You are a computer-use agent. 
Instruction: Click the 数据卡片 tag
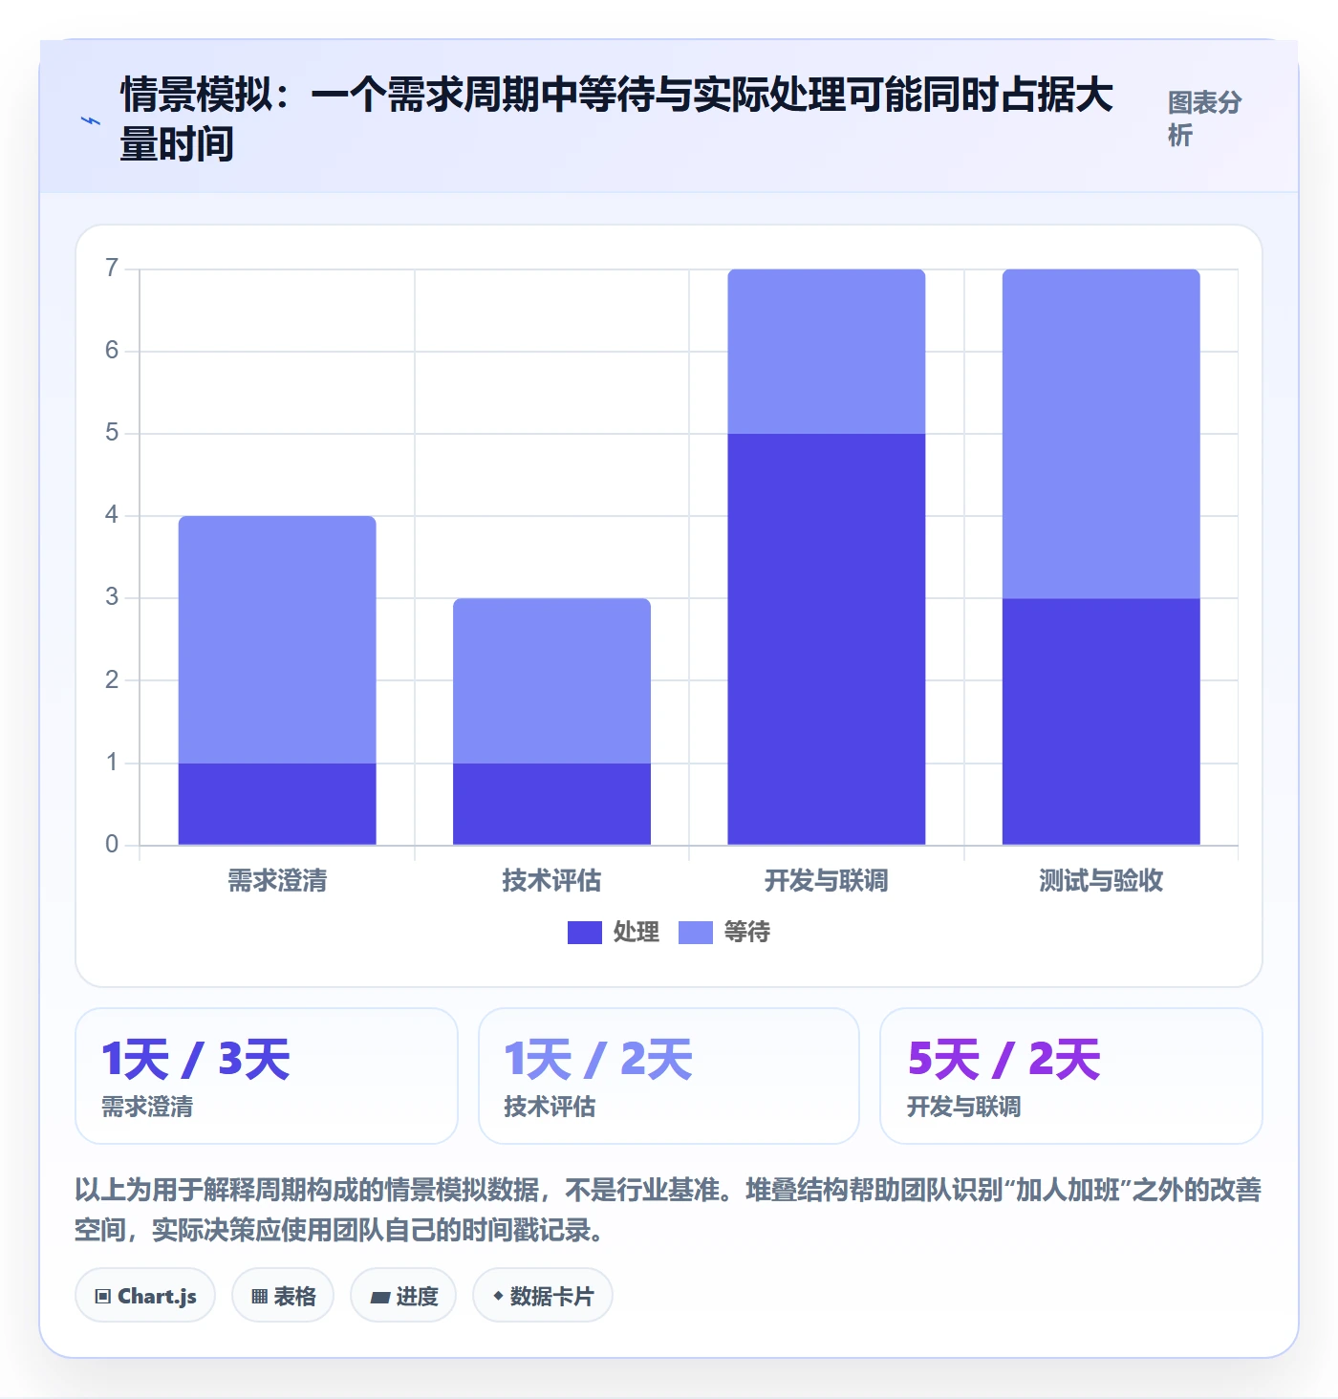point(543,1296)
